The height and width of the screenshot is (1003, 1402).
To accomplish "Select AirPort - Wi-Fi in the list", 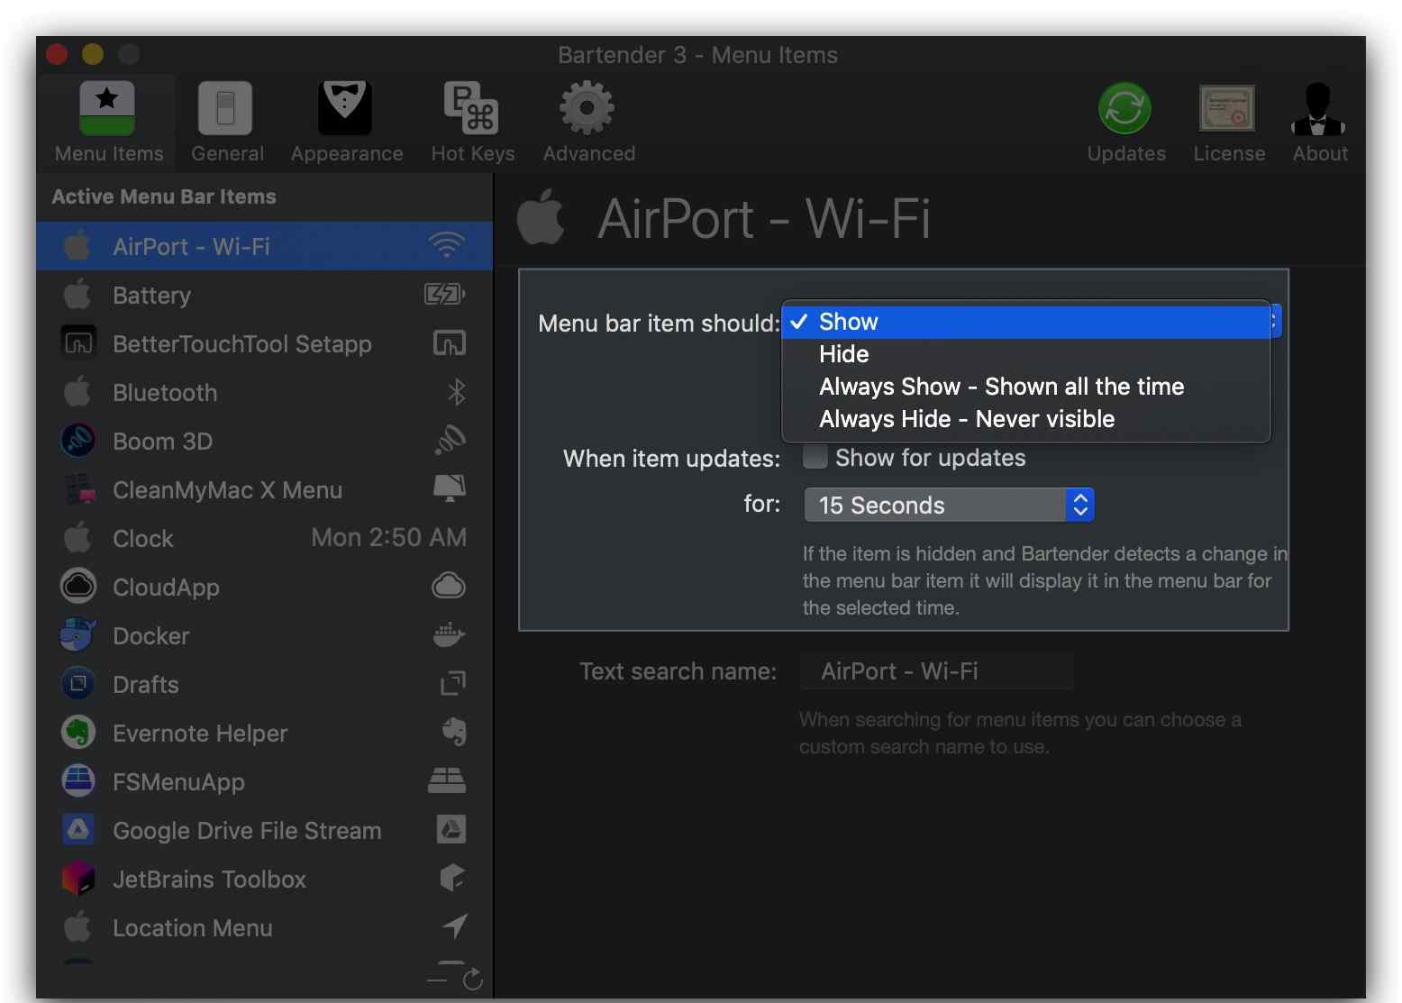I will (264, 246).
